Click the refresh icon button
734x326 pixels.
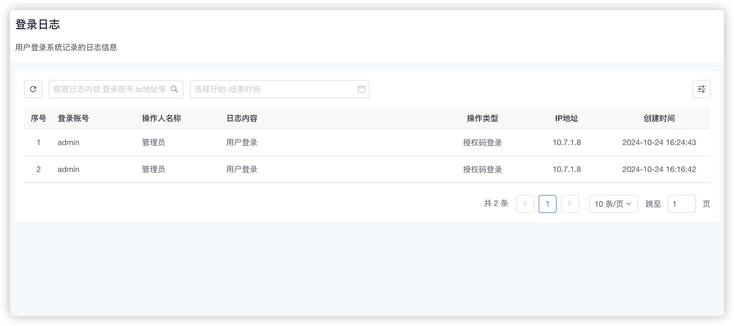33,89
